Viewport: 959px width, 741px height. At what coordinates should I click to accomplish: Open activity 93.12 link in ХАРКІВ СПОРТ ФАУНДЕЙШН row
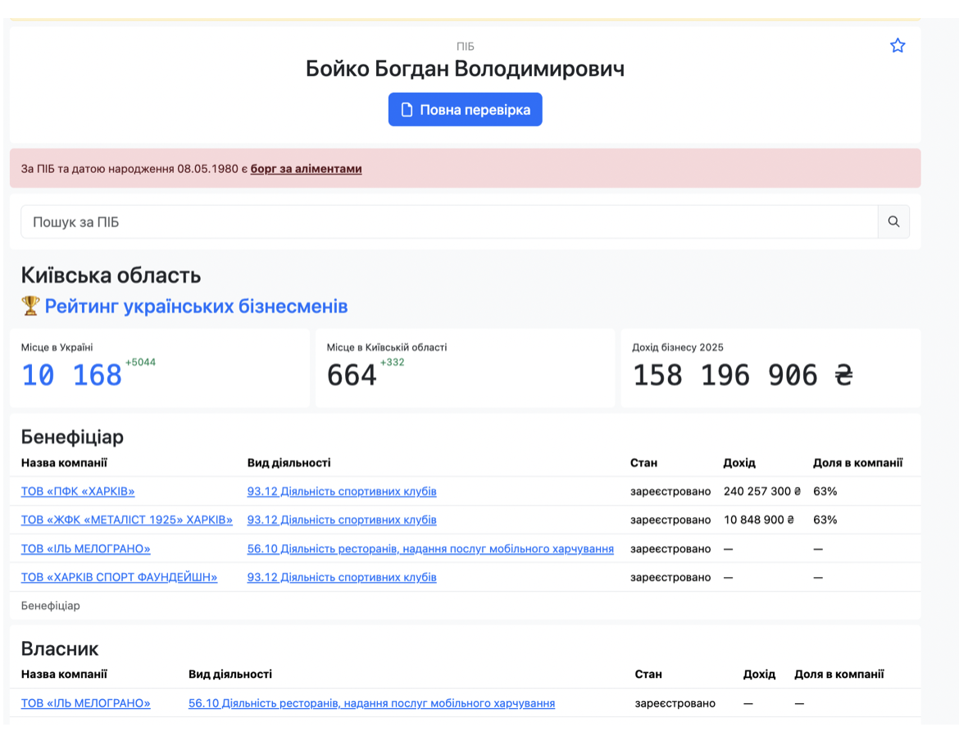(342, 577)
